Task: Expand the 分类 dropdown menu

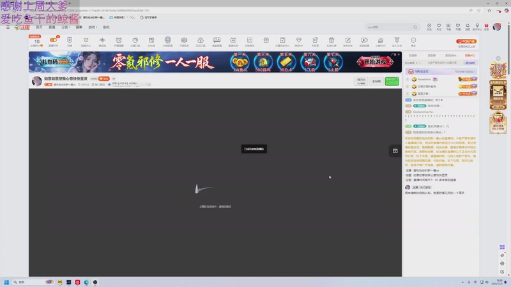Action: [66, 27]
